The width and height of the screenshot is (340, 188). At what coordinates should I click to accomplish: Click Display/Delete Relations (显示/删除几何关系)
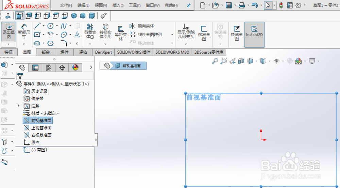186,31
